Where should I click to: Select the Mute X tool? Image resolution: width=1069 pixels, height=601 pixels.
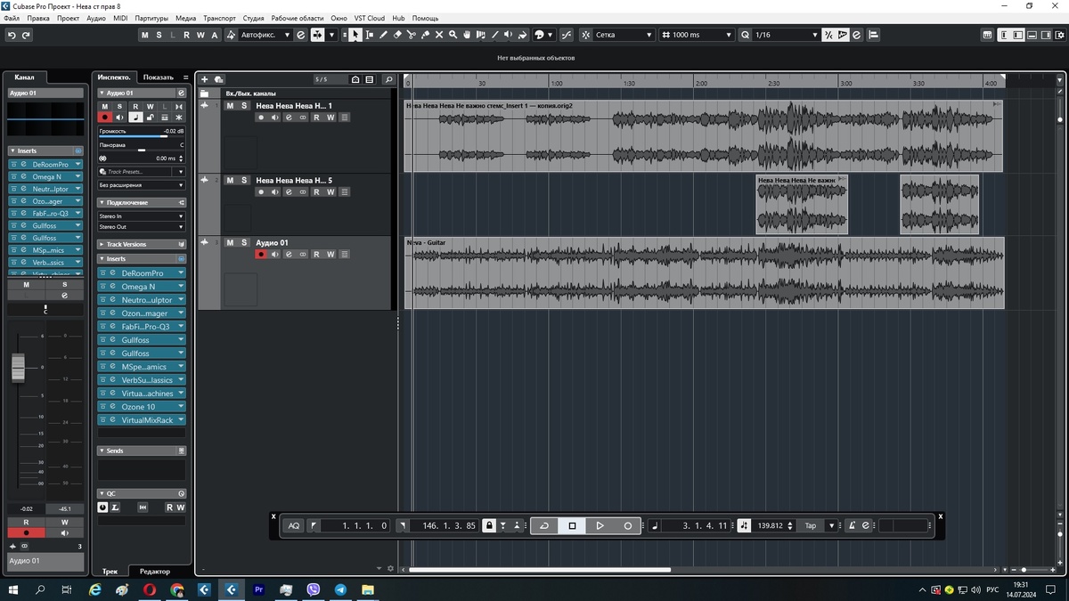[439, 35]
